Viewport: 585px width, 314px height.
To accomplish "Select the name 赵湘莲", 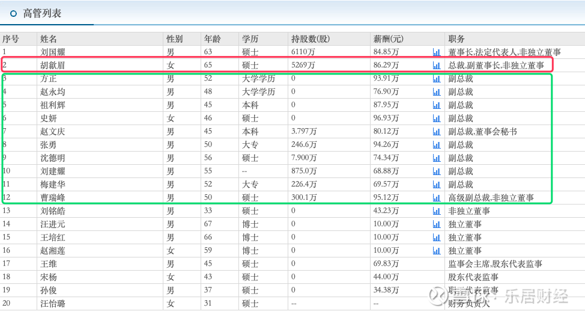I will [53, 251].
